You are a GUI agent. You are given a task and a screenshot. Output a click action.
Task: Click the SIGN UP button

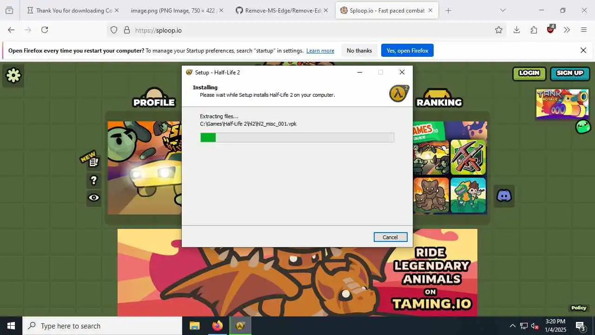pyautogui.click(x=569, y=73)
